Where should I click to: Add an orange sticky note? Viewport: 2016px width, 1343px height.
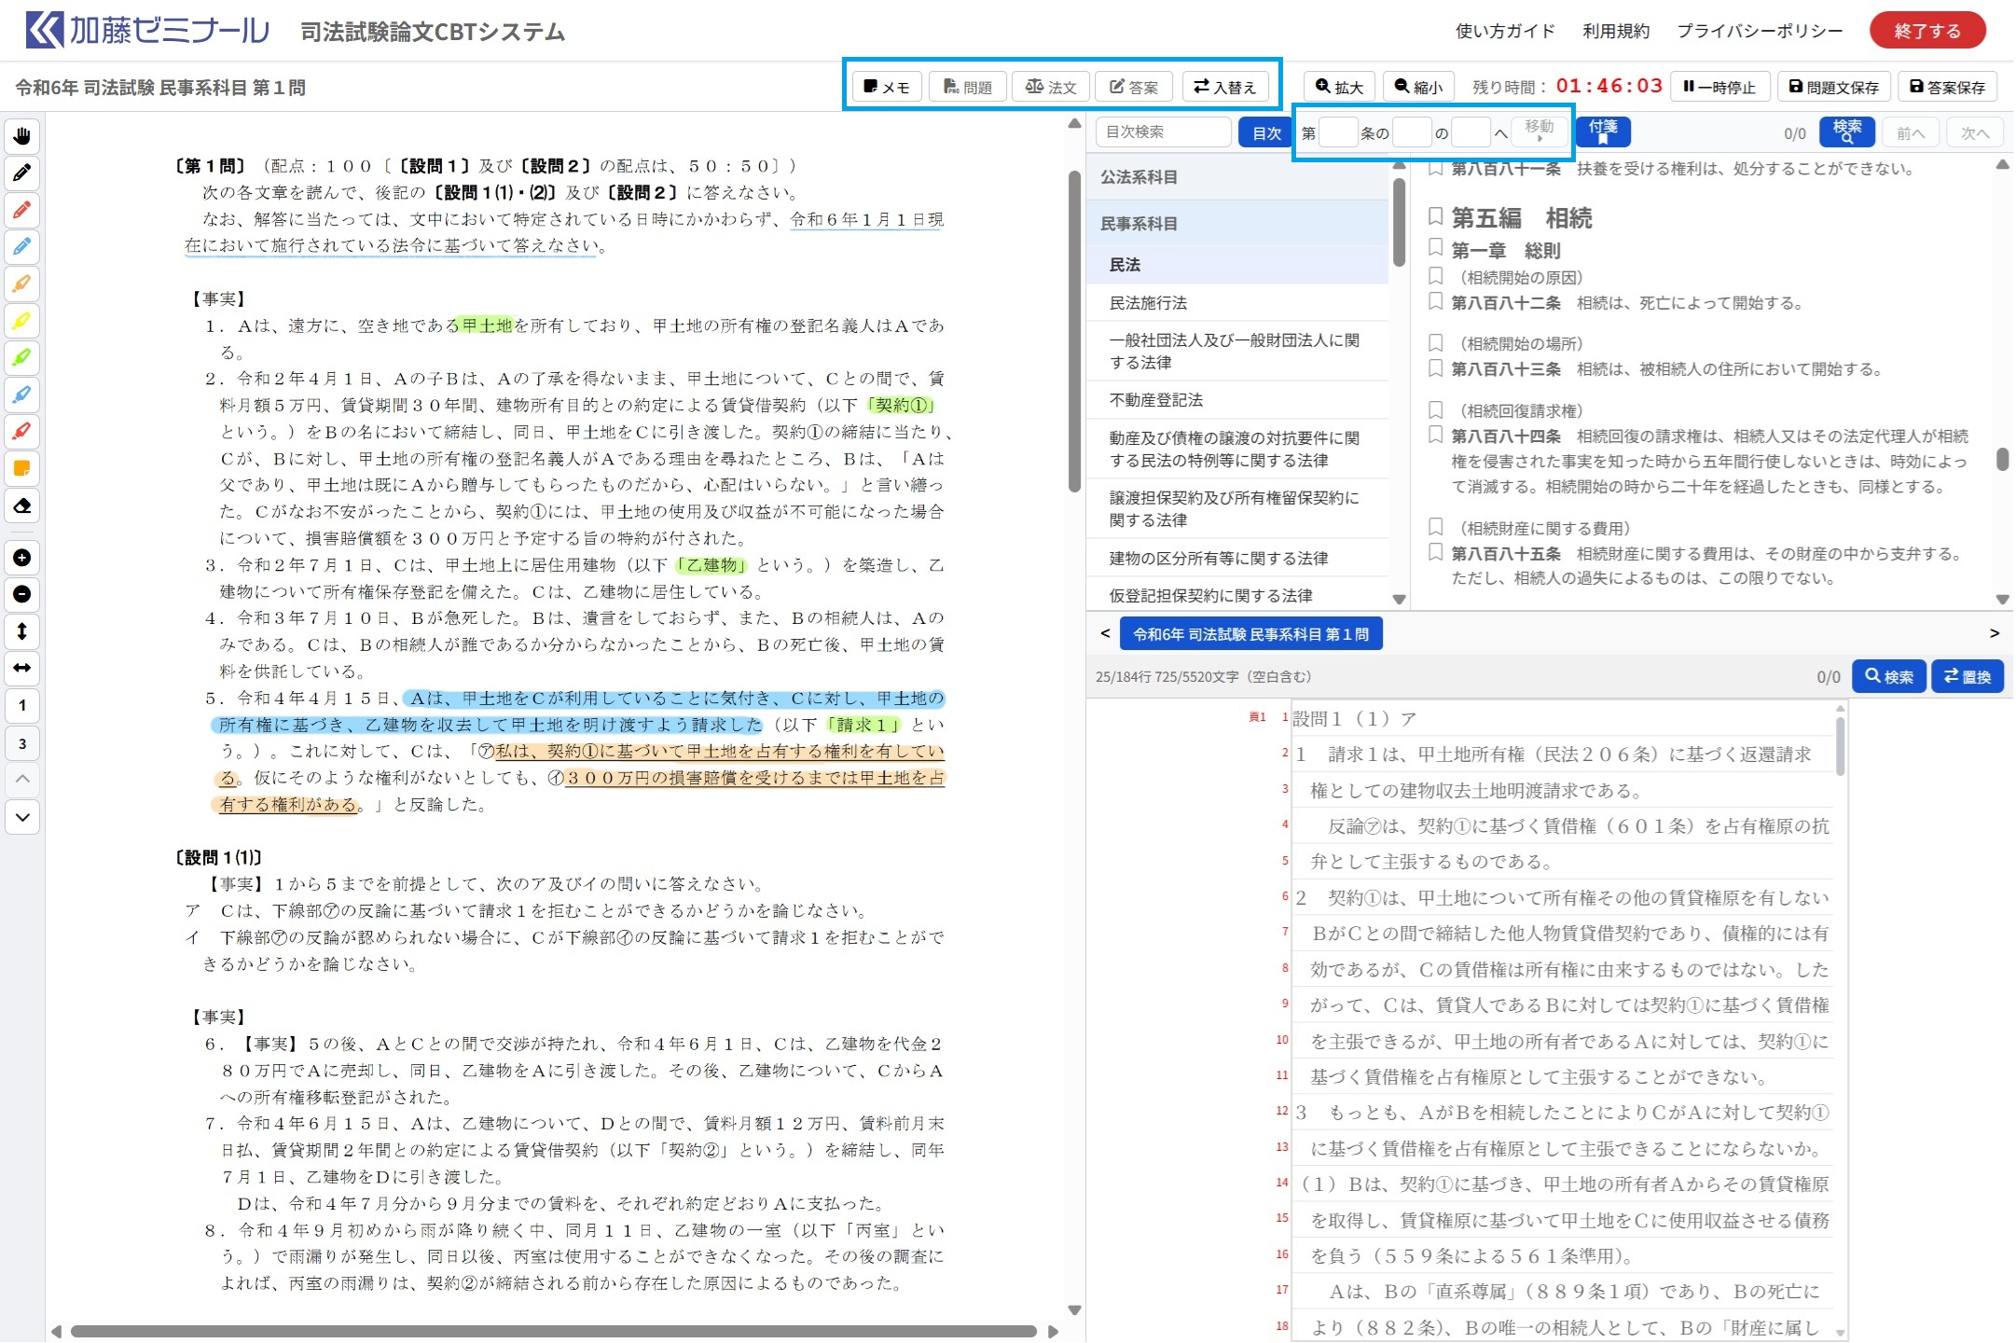tap(22, 469)
